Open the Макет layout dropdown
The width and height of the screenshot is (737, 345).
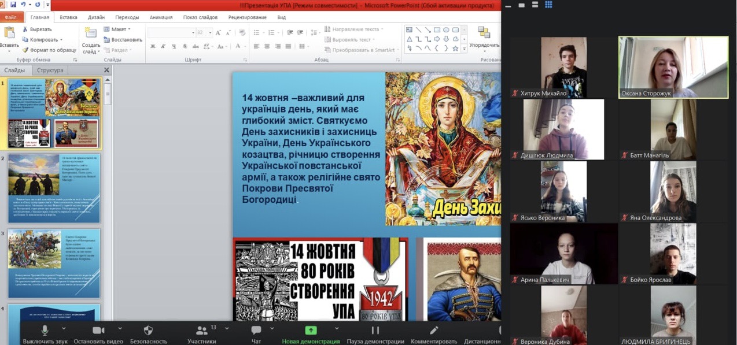tap(117, 29)
